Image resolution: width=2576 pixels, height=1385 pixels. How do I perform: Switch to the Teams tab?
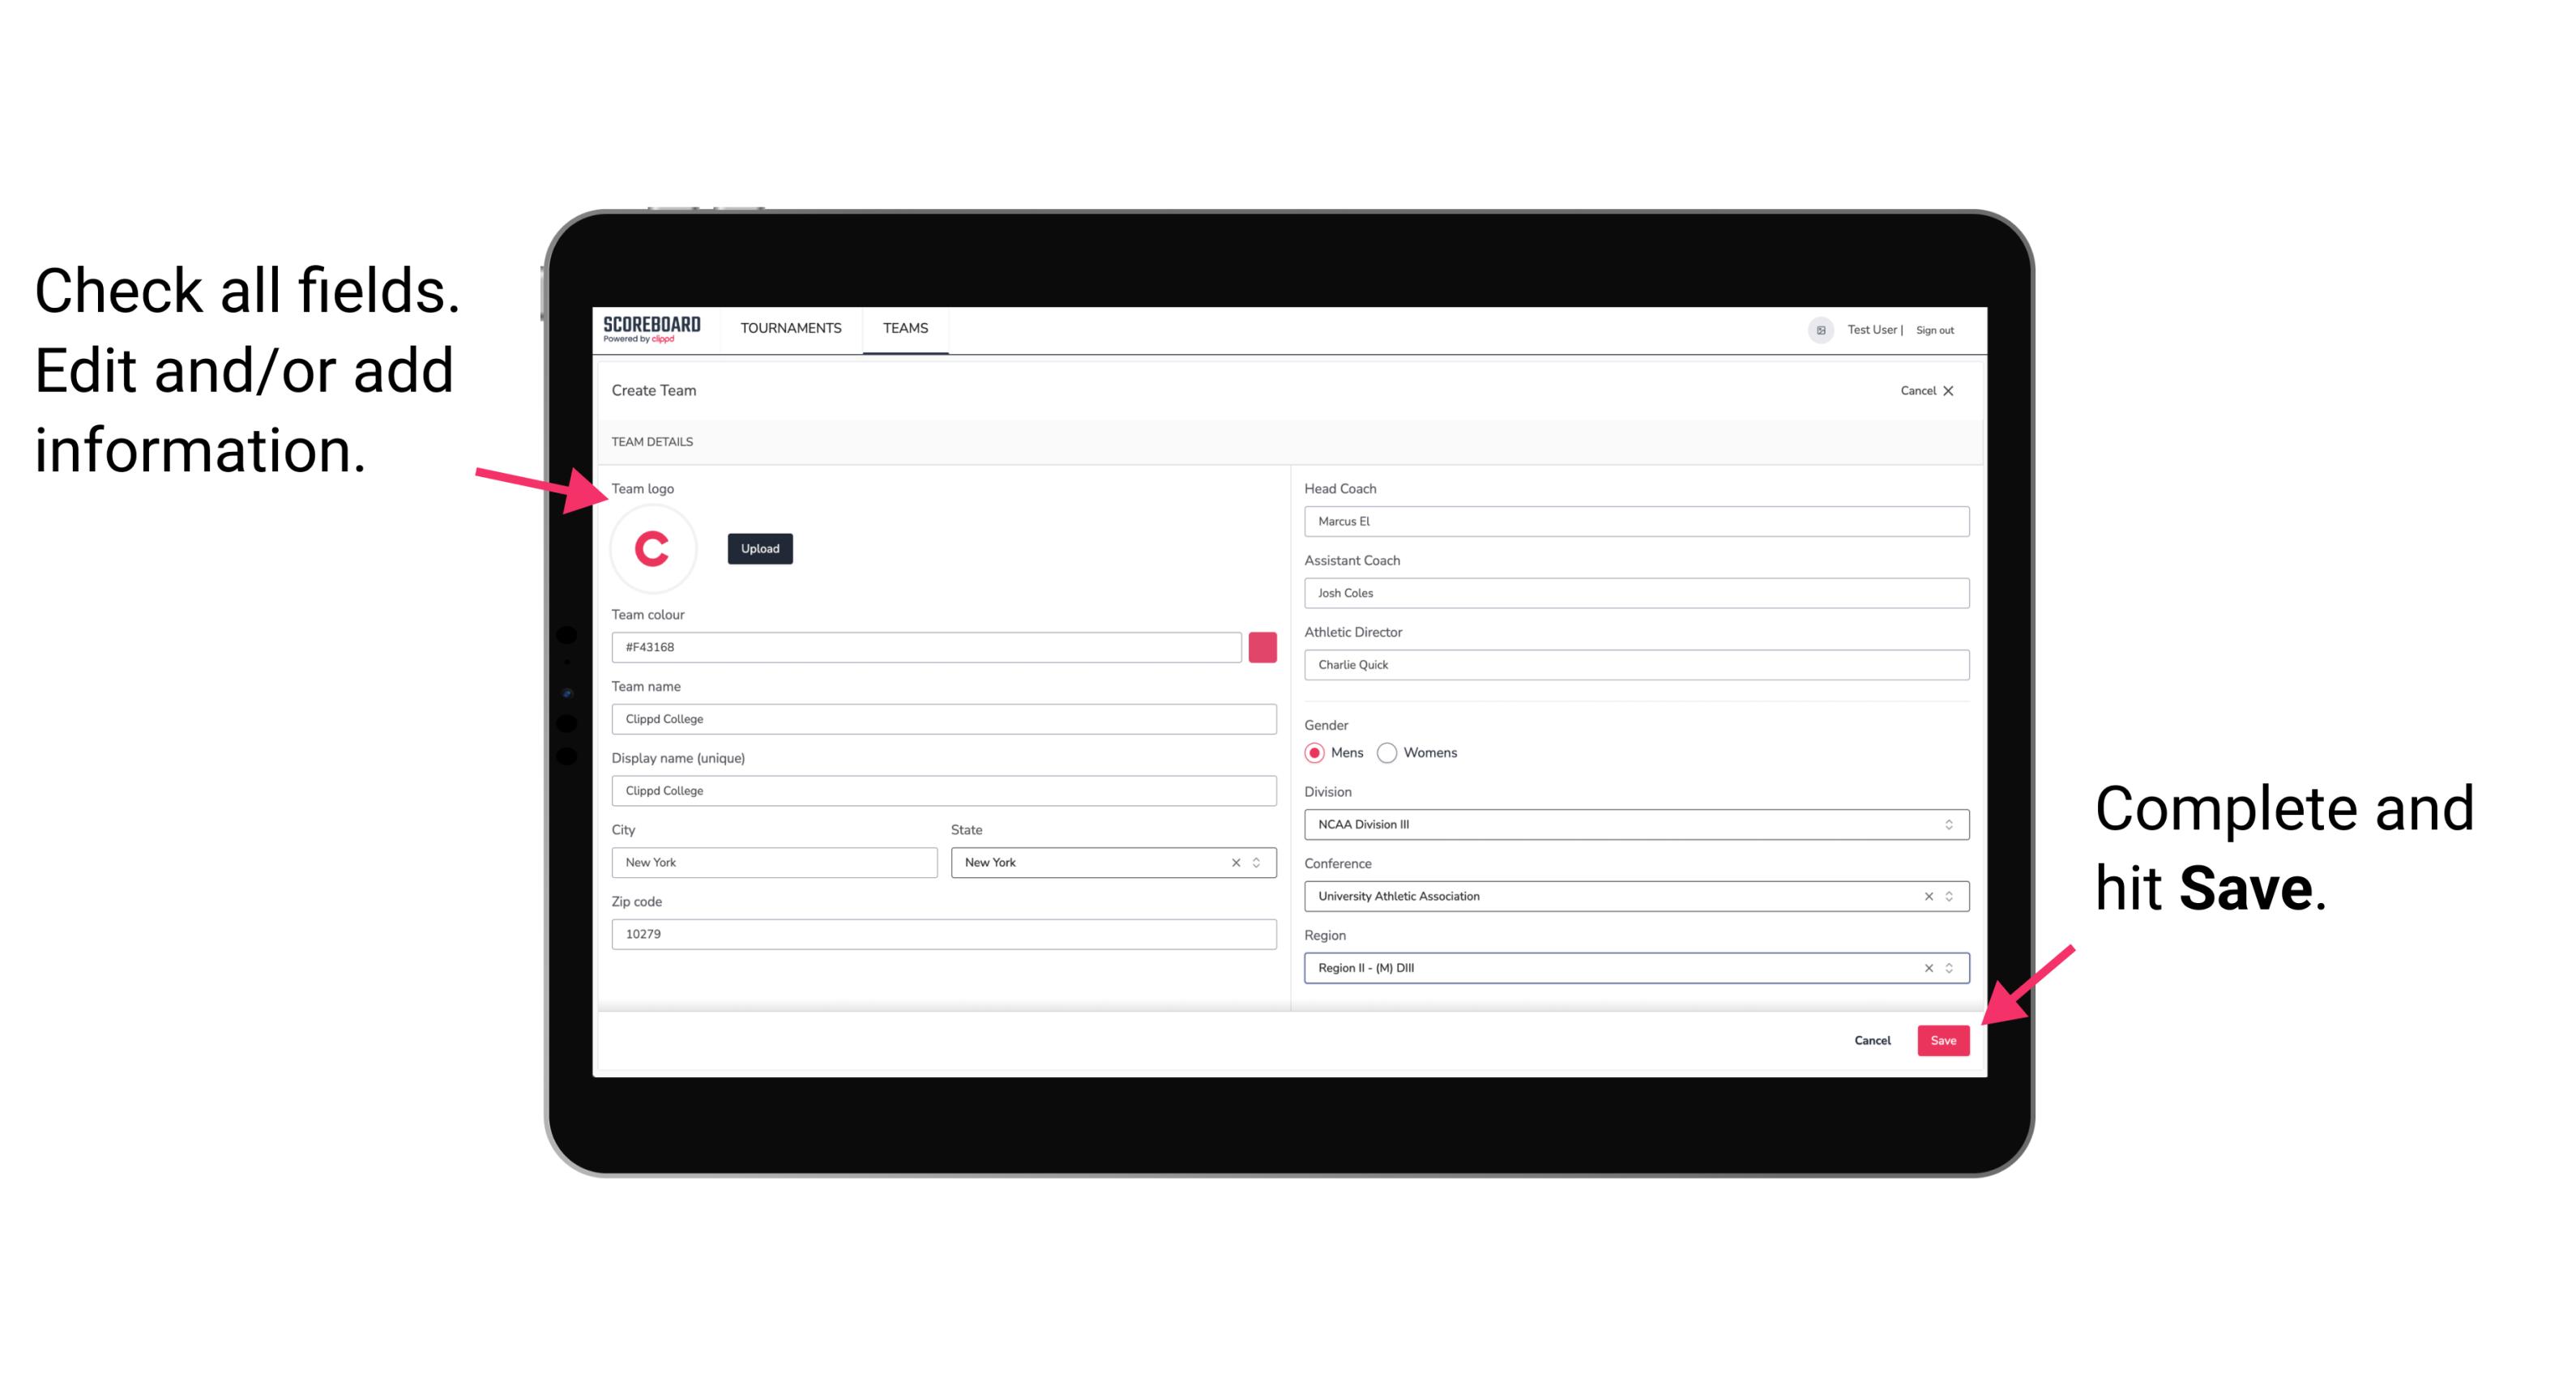click(903, 329)
